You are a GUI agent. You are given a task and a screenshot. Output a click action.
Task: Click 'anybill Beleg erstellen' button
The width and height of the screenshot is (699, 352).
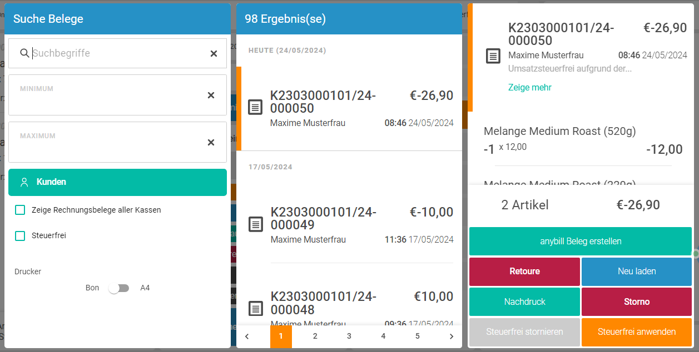click(580, 242)
